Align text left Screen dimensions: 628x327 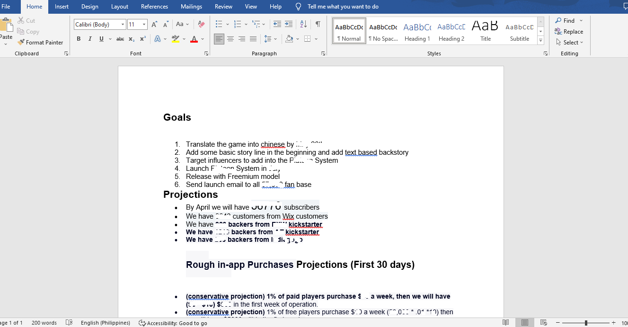coord(219,39)
